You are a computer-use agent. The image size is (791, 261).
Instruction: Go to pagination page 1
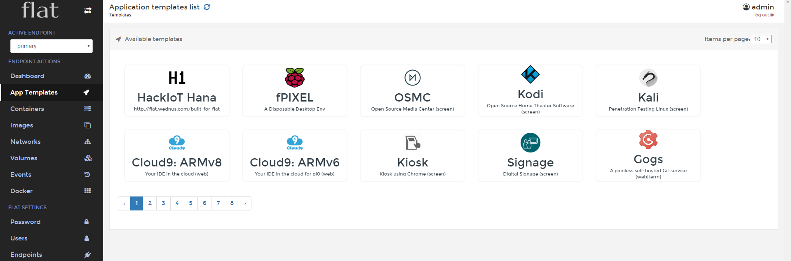pos(136,203)
